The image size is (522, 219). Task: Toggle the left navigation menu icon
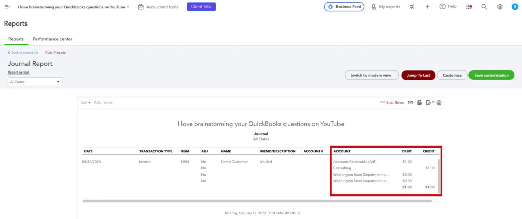pyautogui.click(x=7, y=7)
